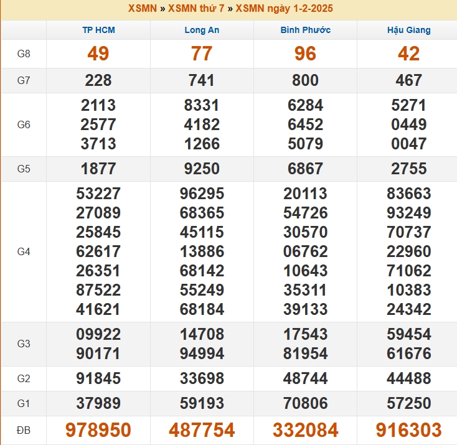Select G7 number 741

(x=202, y=80)
